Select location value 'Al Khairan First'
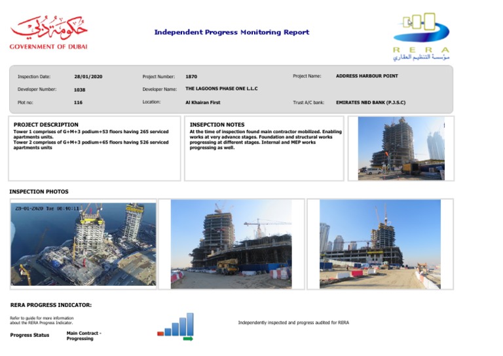The width and height of the screenshot is (503, 356). coord(203,103)
